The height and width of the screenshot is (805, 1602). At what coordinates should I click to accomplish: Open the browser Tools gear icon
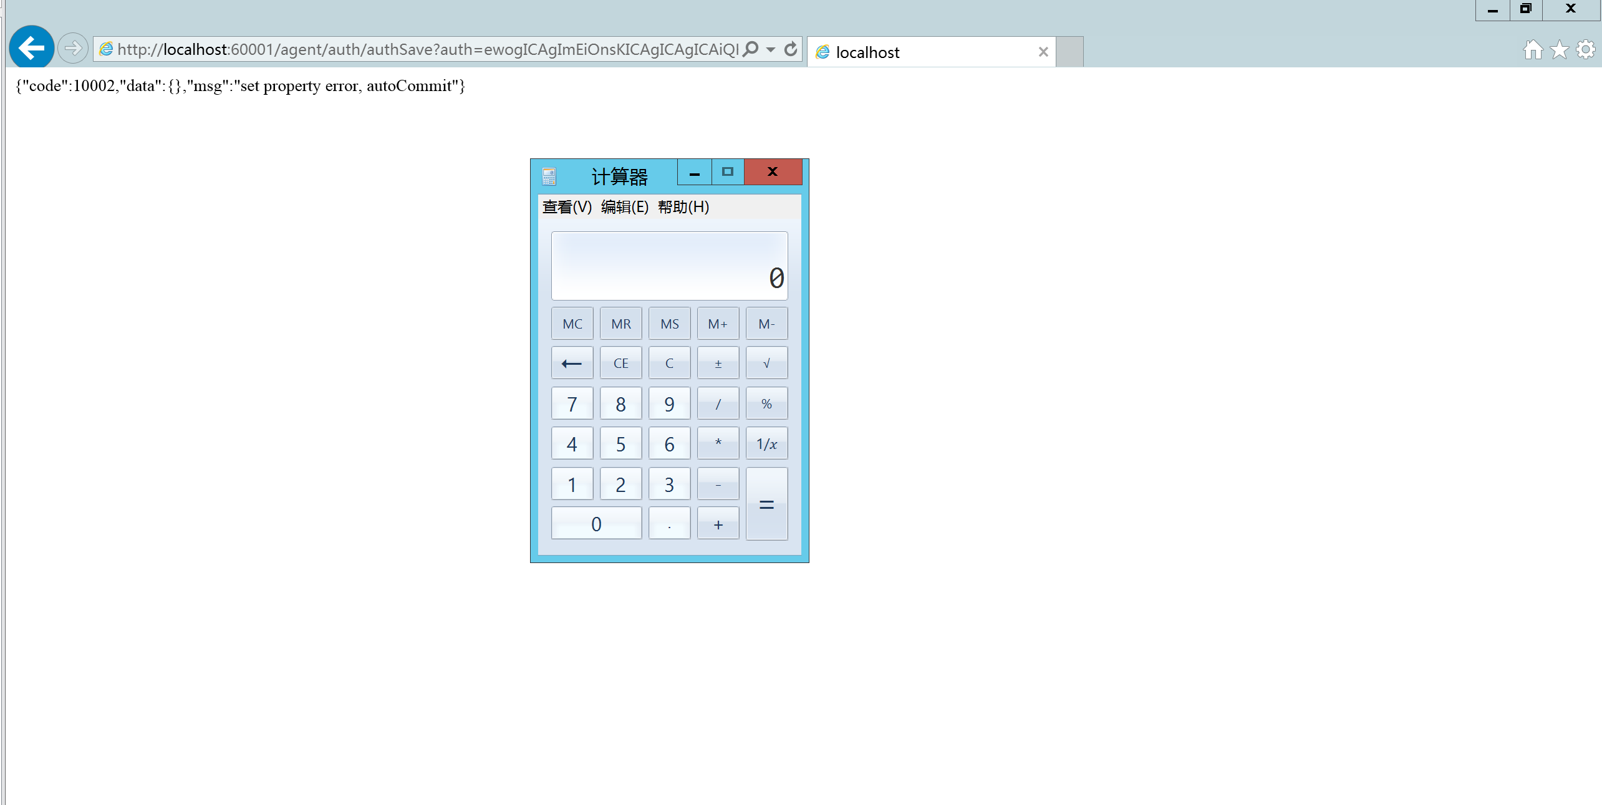tap(1585, 50)
